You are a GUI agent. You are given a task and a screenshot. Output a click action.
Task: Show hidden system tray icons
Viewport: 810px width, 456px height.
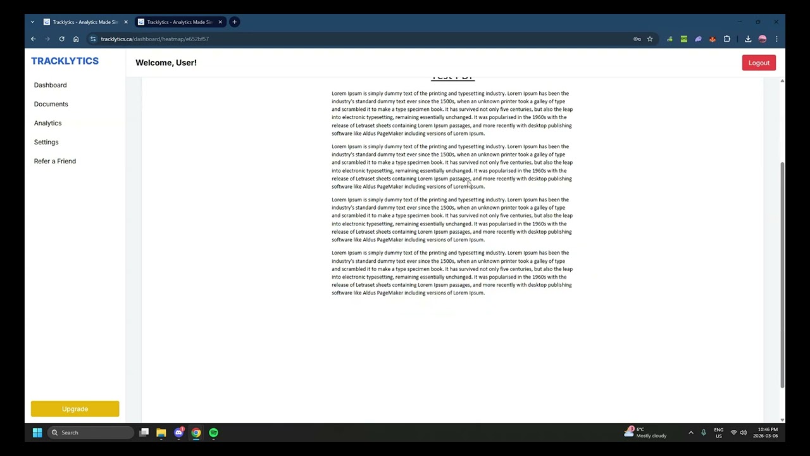(x=690, y=433)
